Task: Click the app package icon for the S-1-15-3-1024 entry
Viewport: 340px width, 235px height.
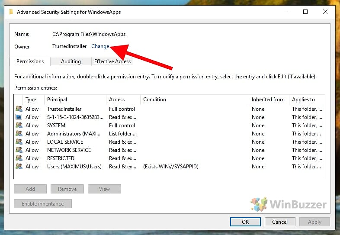Action: point(19,117)
